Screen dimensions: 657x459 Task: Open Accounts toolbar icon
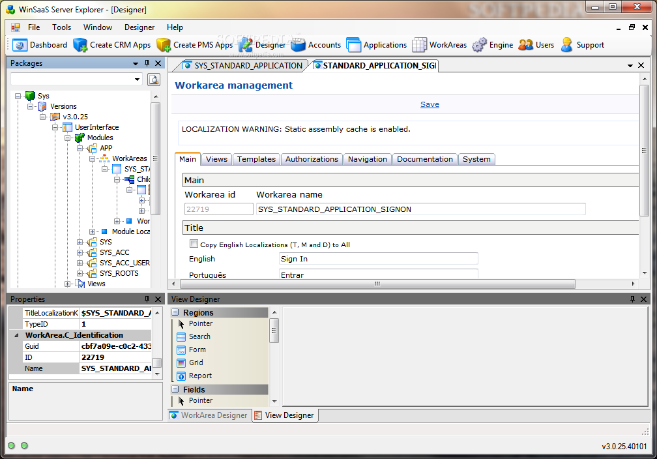click(299, 45)
